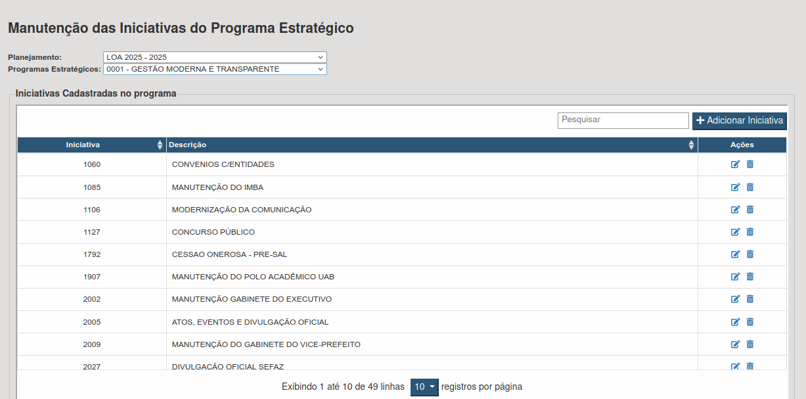The height and width of the screenshot is (399, 806).
Task: Edit the Cessao Onerosa Pre-Sal initiative
Action: click(735, 254)
